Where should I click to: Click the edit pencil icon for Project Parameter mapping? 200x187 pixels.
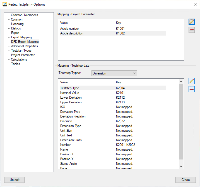(191, 22)
